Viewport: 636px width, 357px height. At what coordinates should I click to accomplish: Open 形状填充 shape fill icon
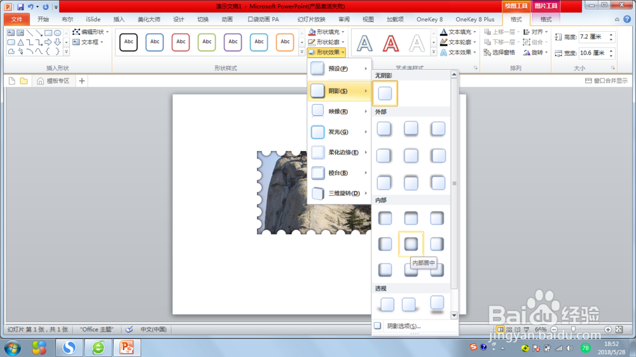tap(312, 32)
